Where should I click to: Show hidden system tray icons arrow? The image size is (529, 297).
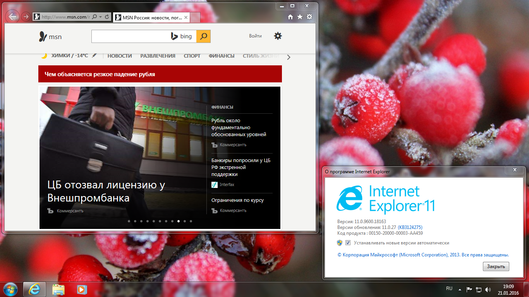pyautogui.click(x=460, y=289)
